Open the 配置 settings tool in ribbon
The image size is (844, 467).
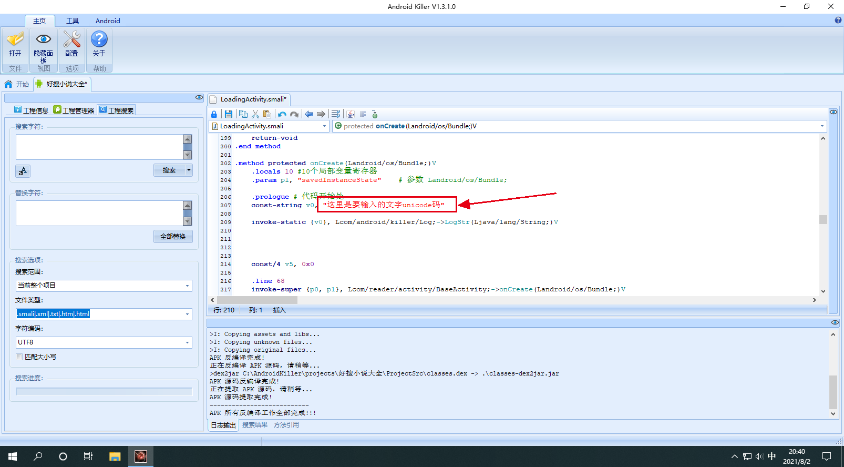pos(72,45)
